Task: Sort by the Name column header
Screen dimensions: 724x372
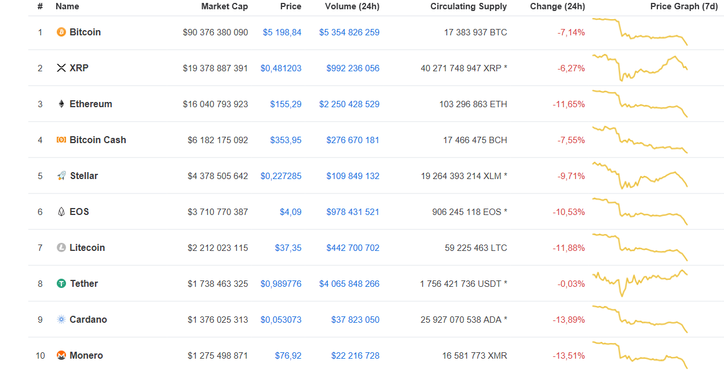Action: 67,6
